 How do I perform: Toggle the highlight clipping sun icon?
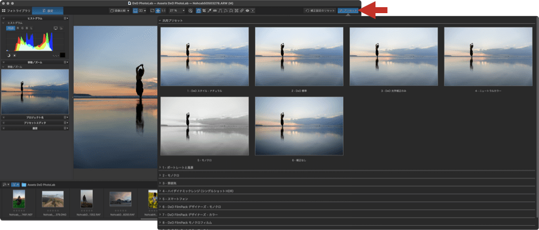[14, 55]
